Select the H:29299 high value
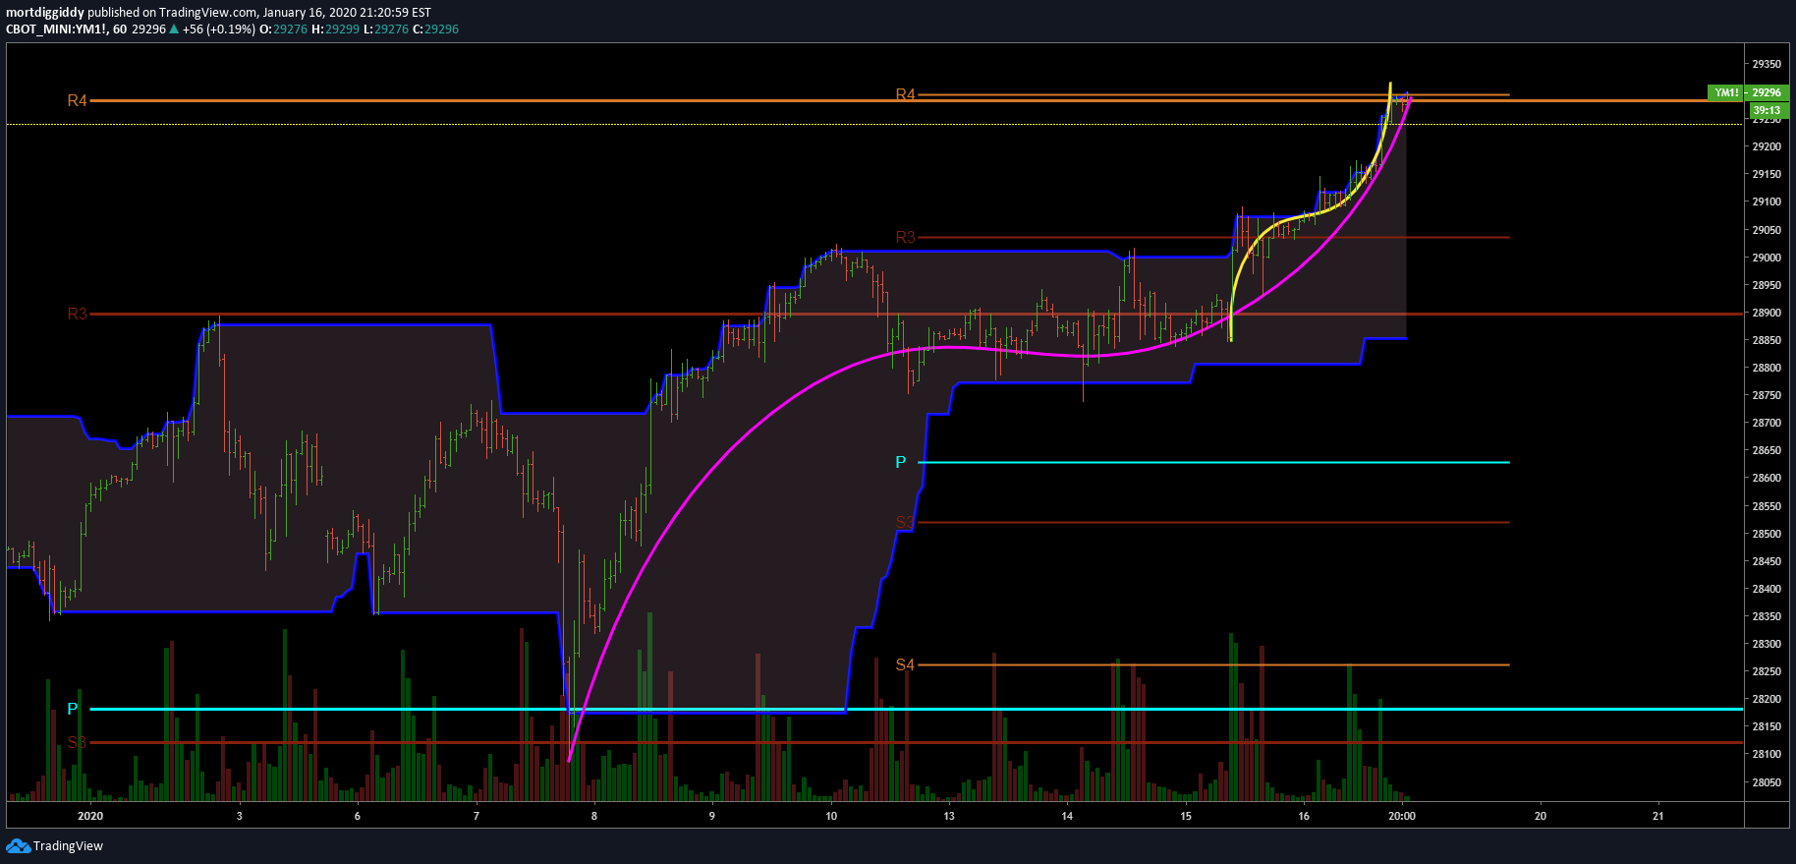The height and width of the screenshot is (864, 1796). [335, 29]
